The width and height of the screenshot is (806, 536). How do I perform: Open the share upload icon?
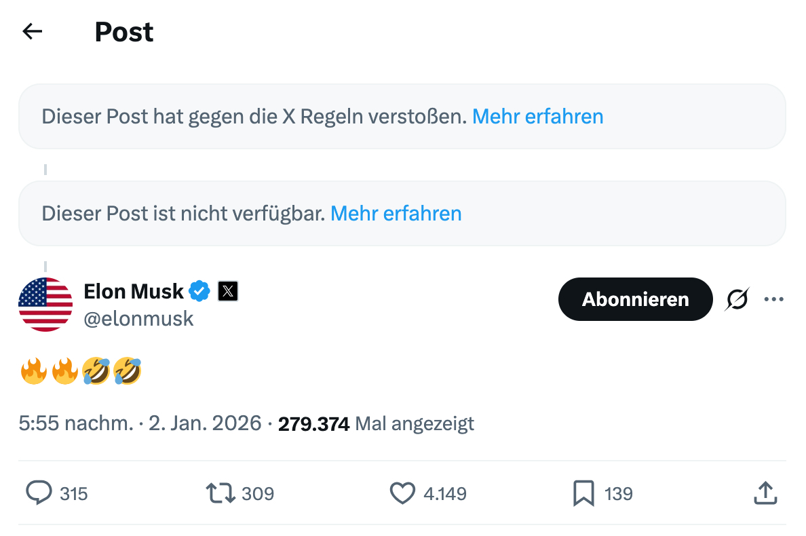(765, 493)
